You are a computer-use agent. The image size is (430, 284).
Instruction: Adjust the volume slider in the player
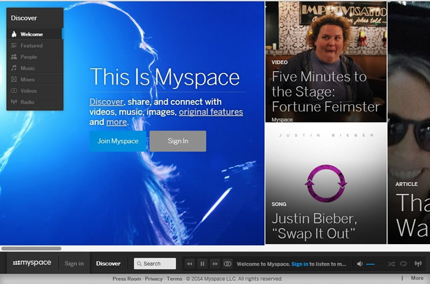370,264
